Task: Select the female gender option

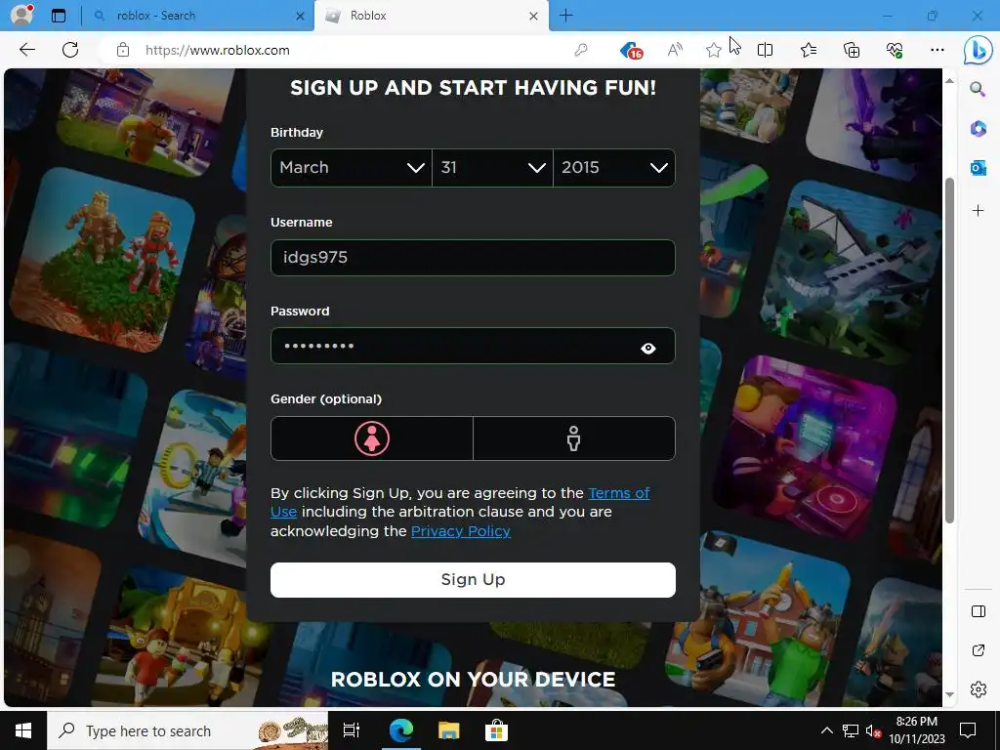Action: tap(372, 438)
